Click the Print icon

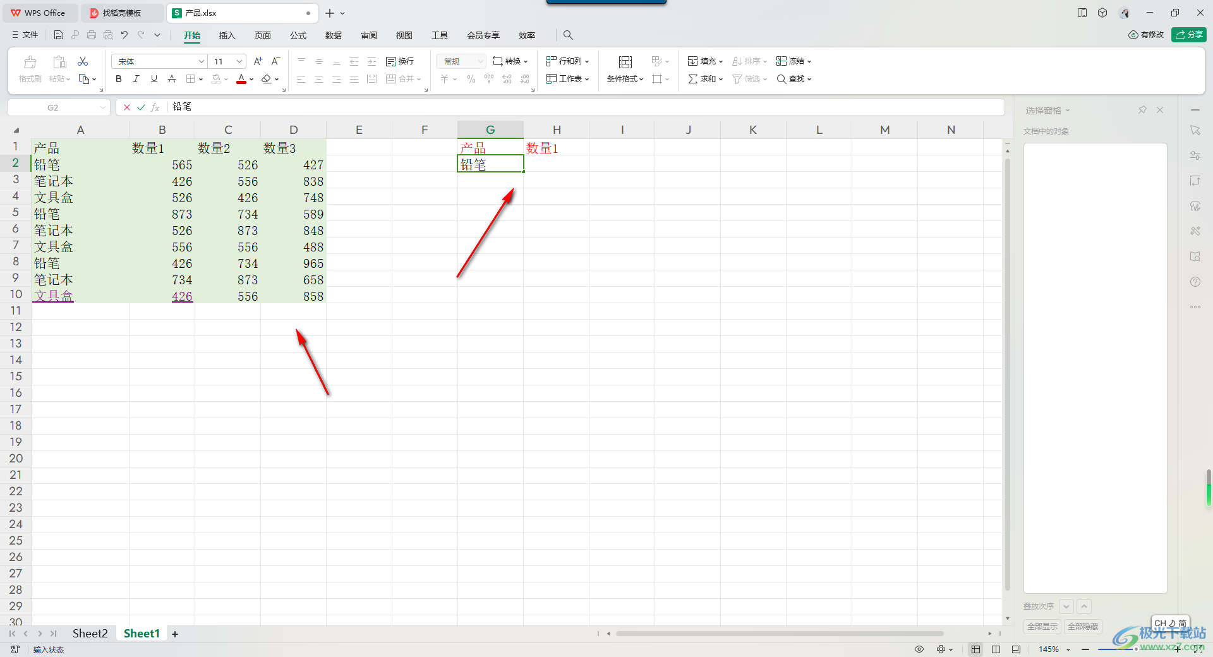92,35
